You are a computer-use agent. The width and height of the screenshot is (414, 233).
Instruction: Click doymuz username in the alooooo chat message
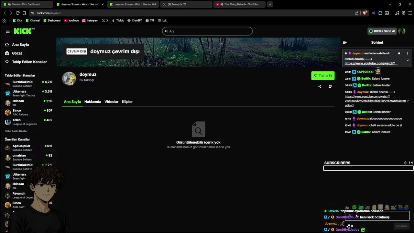click(362, 119)
